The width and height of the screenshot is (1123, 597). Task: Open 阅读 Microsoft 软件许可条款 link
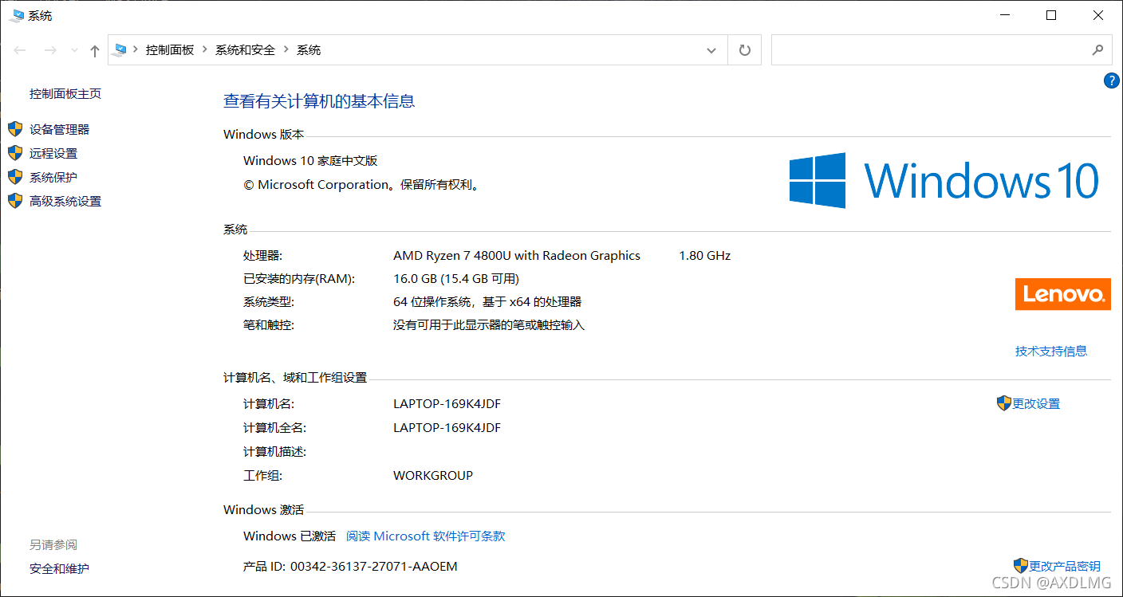pyautogui.click(x=426, y=536)
